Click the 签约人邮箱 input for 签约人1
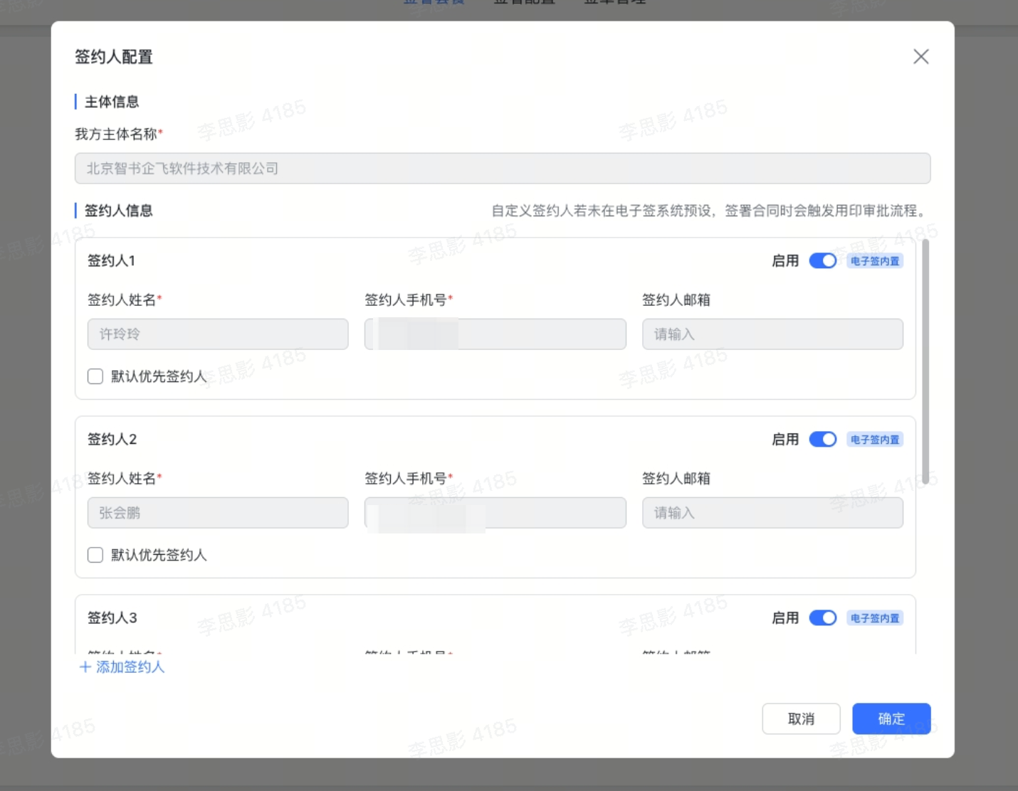1018x791 pixels. pos(772,334)
